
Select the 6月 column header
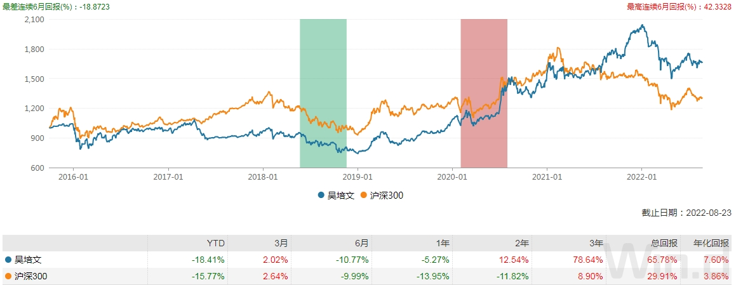[361, 243]
